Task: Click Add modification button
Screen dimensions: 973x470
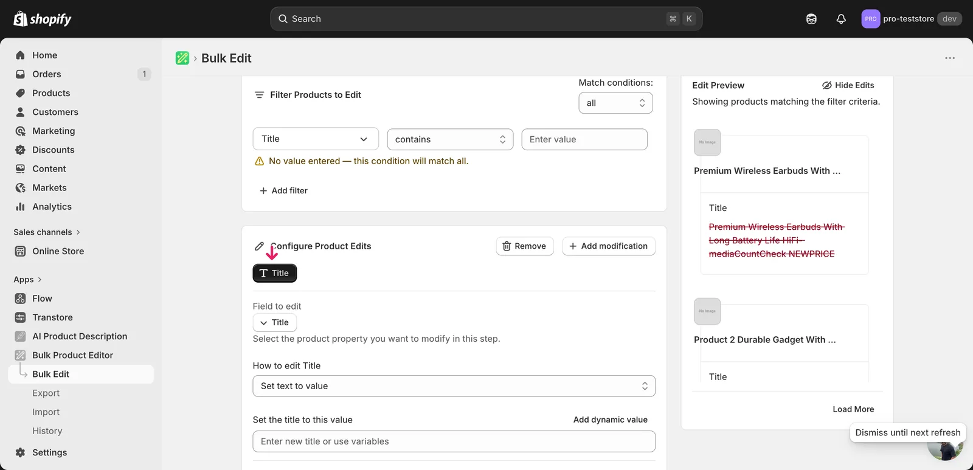Action: point(609,246)
